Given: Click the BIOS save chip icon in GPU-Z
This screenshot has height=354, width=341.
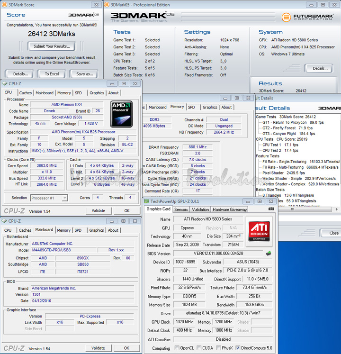Looking at the screenshot, I should tap(269, 254).
